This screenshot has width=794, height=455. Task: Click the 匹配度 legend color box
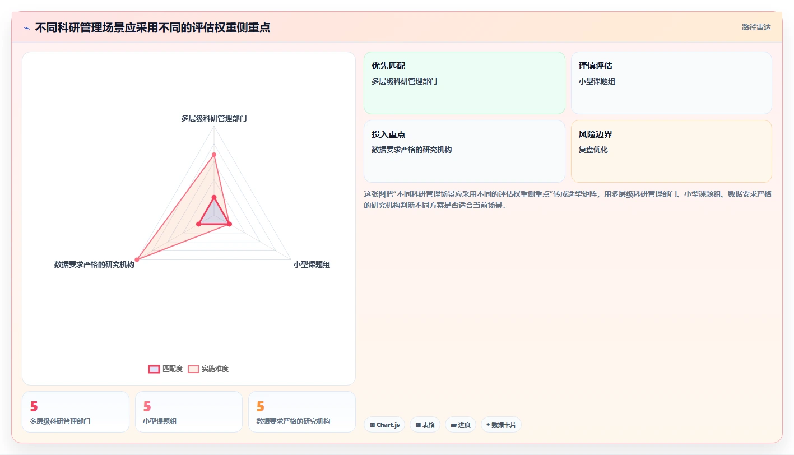pyautogui.click(x=154, y=369)
